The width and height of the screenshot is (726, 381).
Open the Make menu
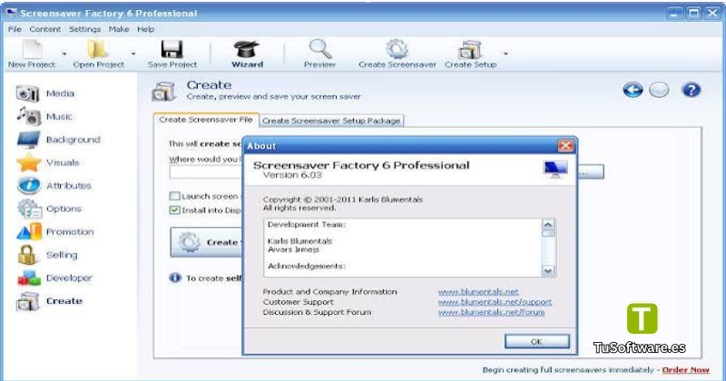click(x=119, y=29)
